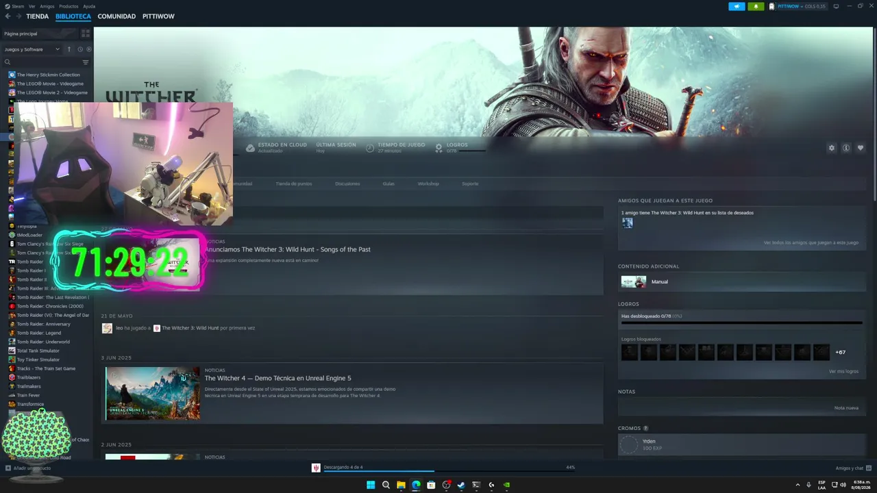Open friend avatar under friends who play
This screenshot has height=493, width=877.
(x=627, y=223)
